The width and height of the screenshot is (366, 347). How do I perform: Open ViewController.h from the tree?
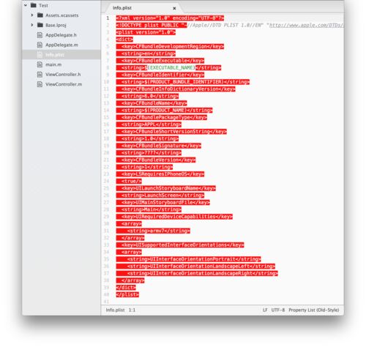pyautogui.click(x=63, y=75)
